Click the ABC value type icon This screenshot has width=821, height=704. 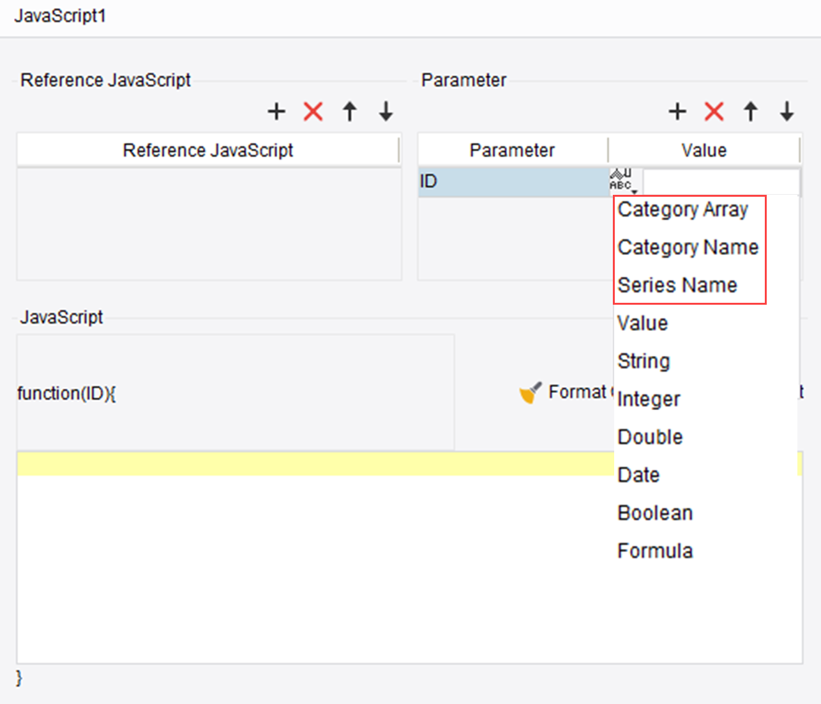[621, 180]
